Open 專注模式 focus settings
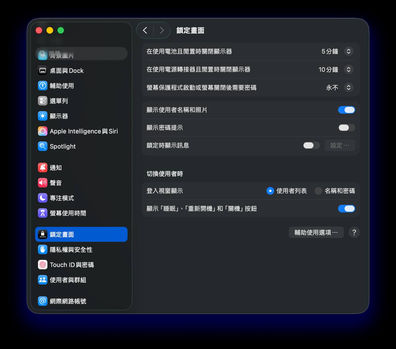Screen dimensions: 396x349 click(x=62, y=198)
